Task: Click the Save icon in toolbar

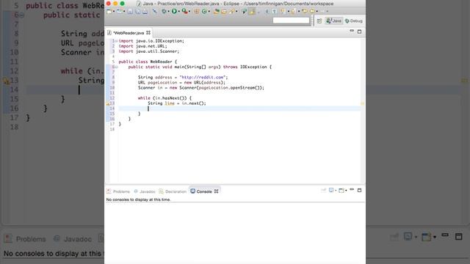Action: [130, 12]
